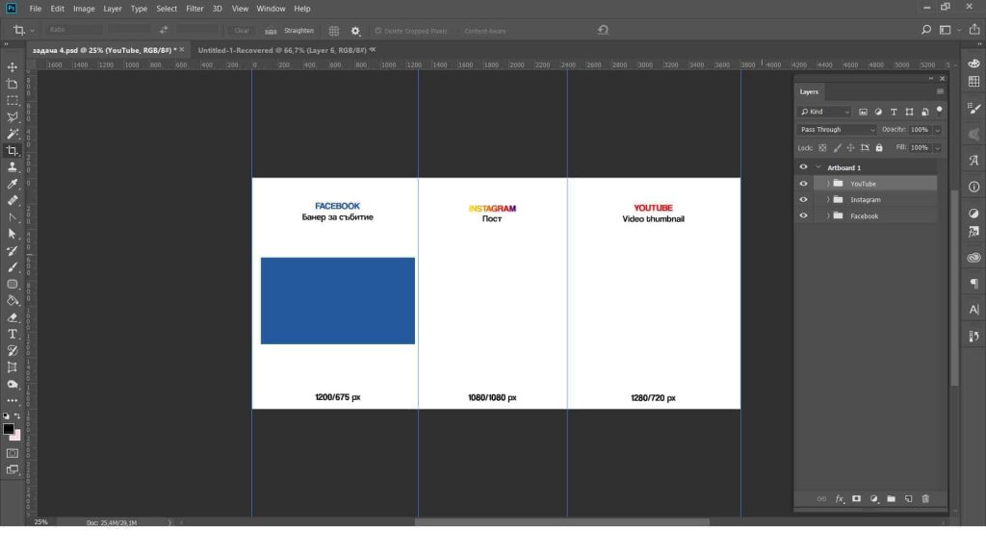Select the Brush tool

tap(12, 267)
